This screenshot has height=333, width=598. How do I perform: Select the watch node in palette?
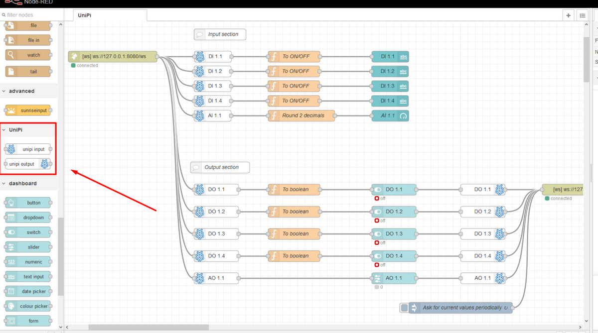pos(28,55)
